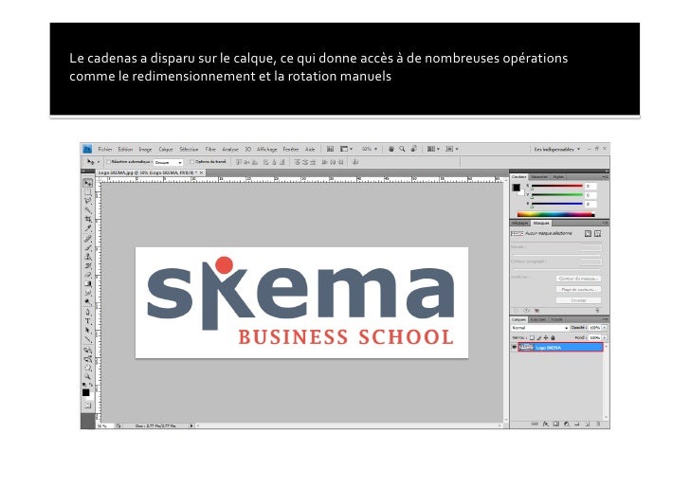The image size is (690, 487).
Task: Toggle lock transparent pixels
Action: click(532, 338)
